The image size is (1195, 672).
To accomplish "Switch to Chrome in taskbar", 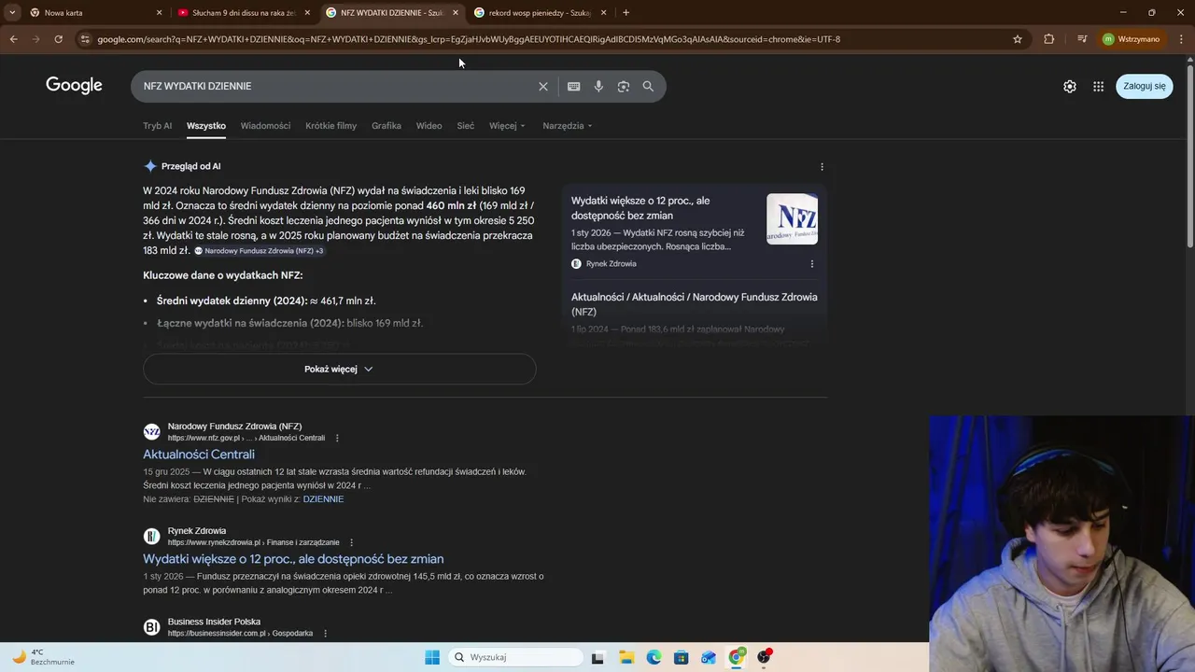I will click(x=737, y=657).
